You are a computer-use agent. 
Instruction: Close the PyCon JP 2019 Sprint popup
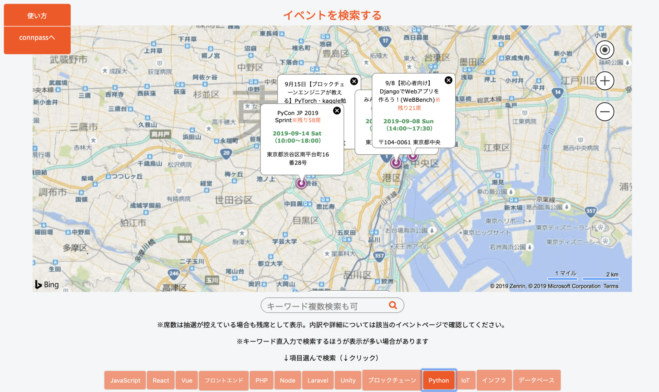point(337,111)
